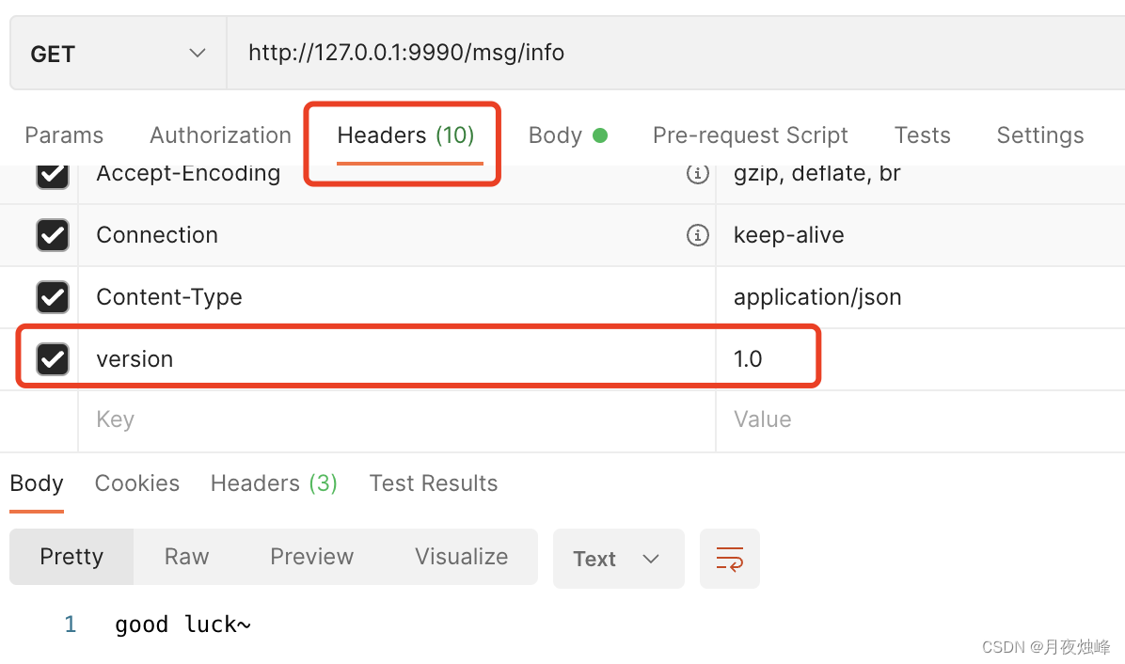Image resolution: width=1125 pixels, height=664 pixels.
Task: Toggle the version header checkbox
Action: coord(53,359)
